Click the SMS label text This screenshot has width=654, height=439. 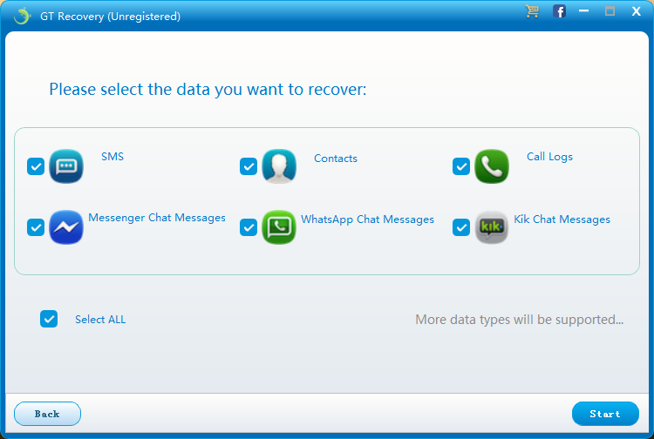click(112, 157)
